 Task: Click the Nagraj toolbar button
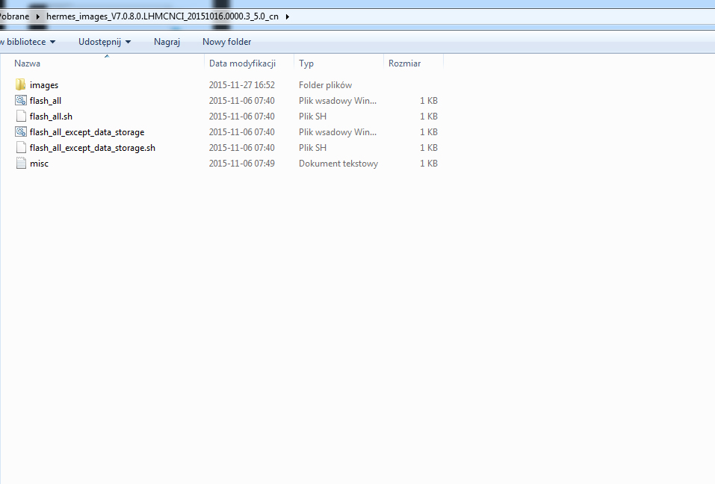pyautogui.click(x=167, y=42)
